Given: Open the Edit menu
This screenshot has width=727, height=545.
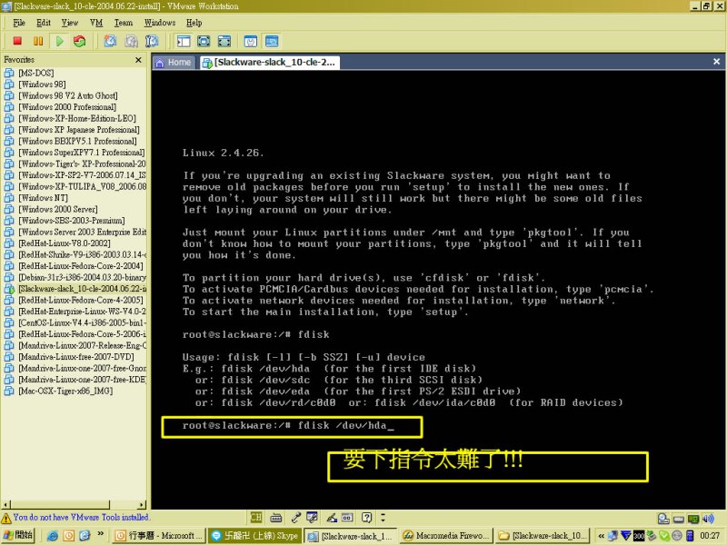Looking at the screenshot, I should point(44,23).
